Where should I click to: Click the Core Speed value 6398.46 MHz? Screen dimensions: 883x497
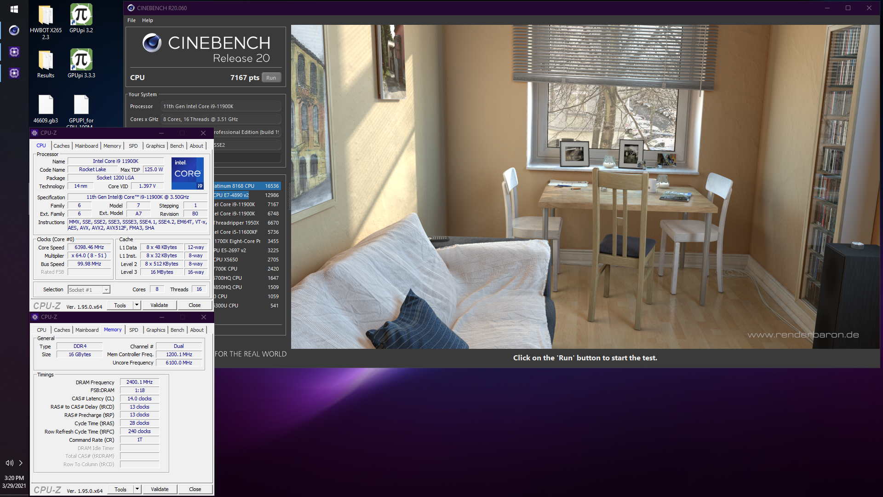[89, 247]
